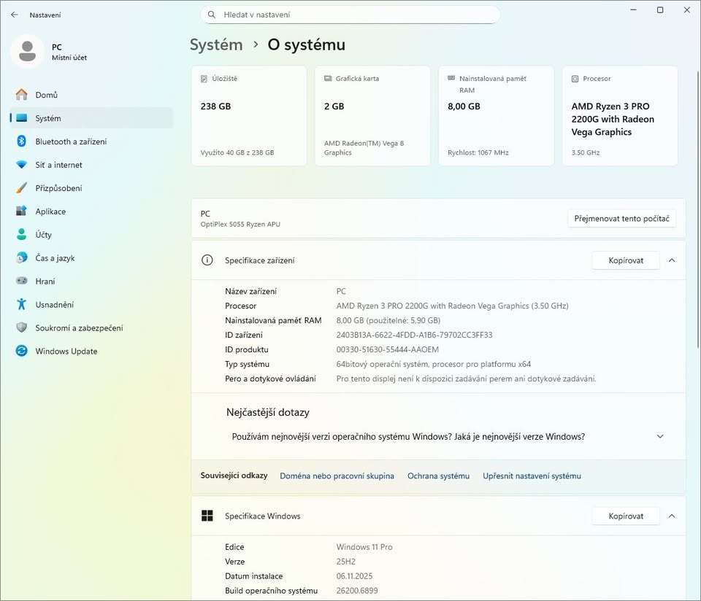The width and height of the screenshot is (701, 601).
Task: Open Windows Update section
Action: 66,352
